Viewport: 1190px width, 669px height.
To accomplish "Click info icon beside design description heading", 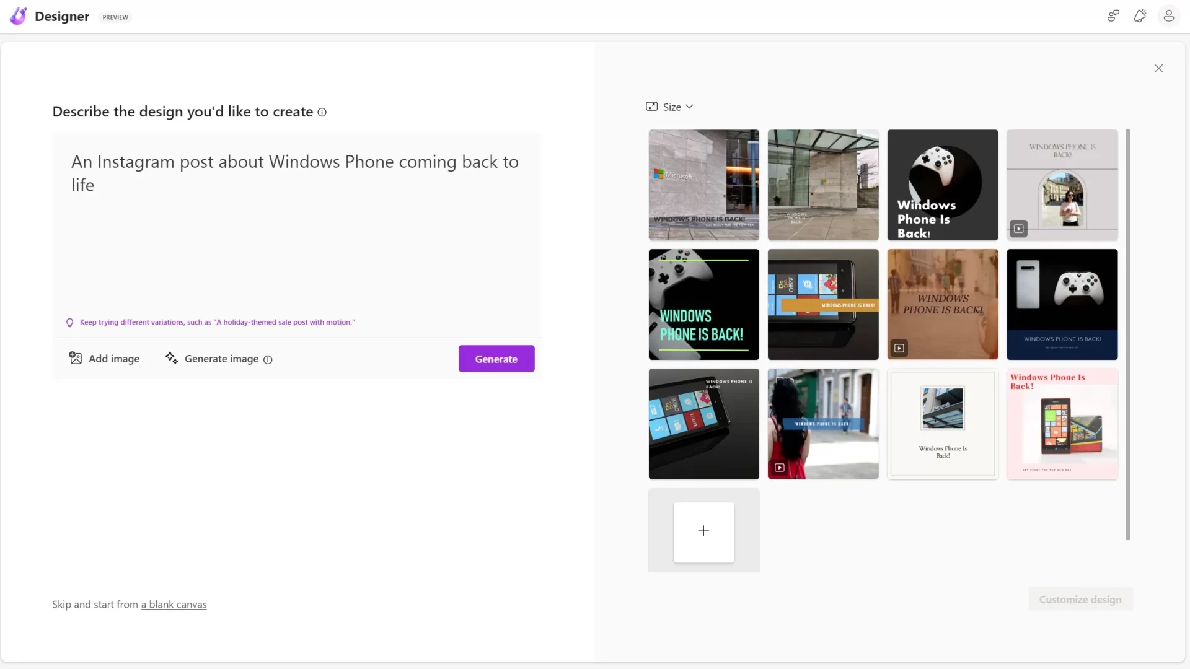I will [x=322, y=112].
